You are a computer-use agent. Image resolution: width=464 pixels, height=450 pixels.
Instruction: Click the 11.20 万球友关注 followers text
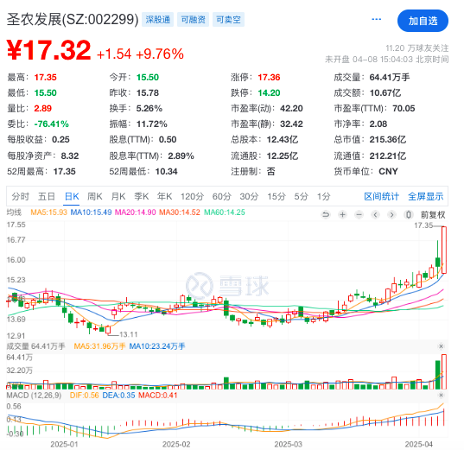pos(417,48)
